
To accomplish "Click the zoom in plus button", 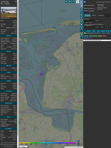I will pos(78,141).
